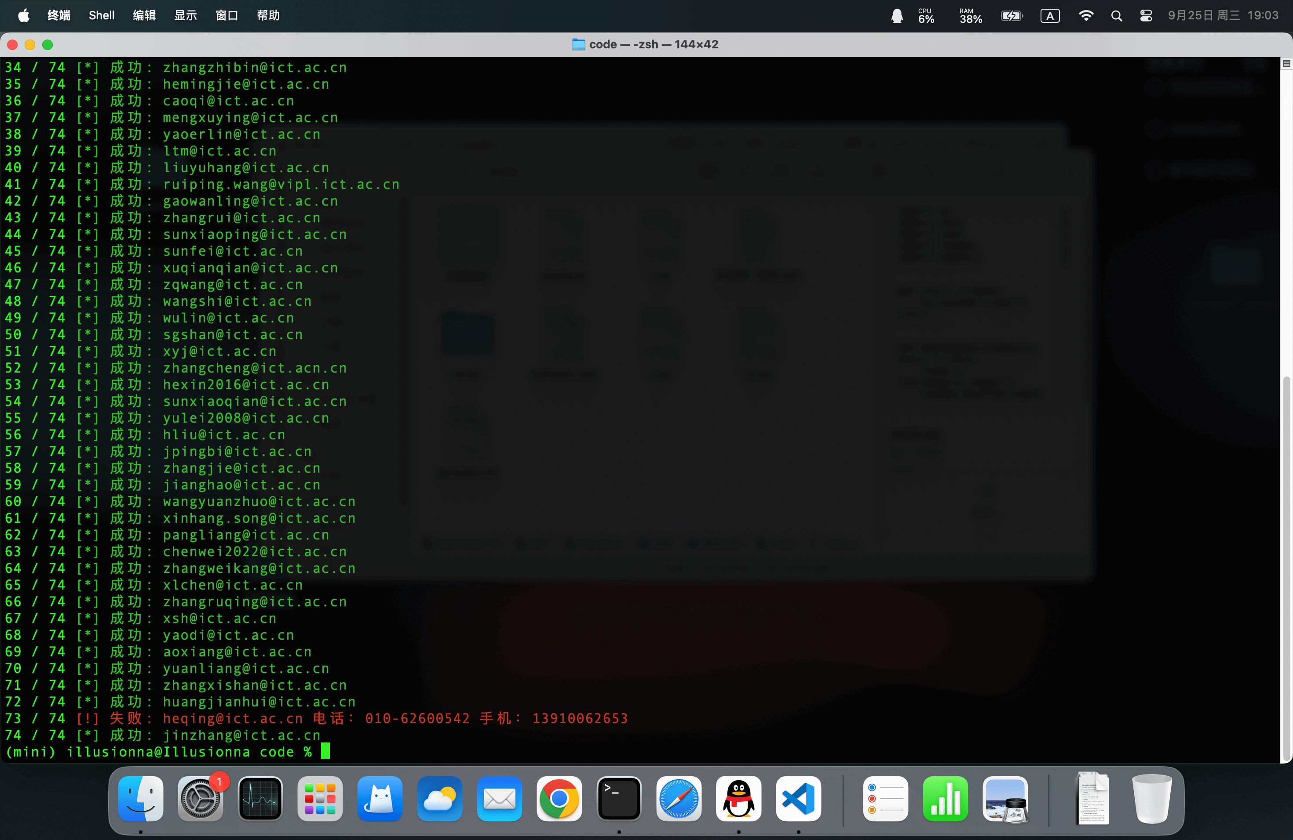Open Mail from the Dock

pyautogui.click(x=499, y=799)
